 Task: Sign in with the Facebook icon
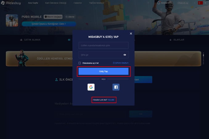[x=116, y=87]
